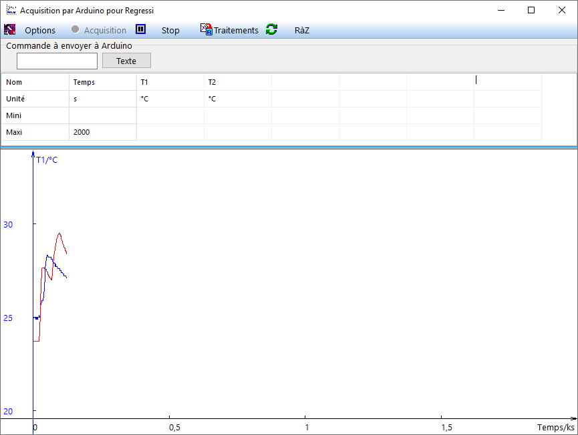The width and height of the screenshot is (578, 435).
Task: Click the Options menu label
Action: point(40,30)
